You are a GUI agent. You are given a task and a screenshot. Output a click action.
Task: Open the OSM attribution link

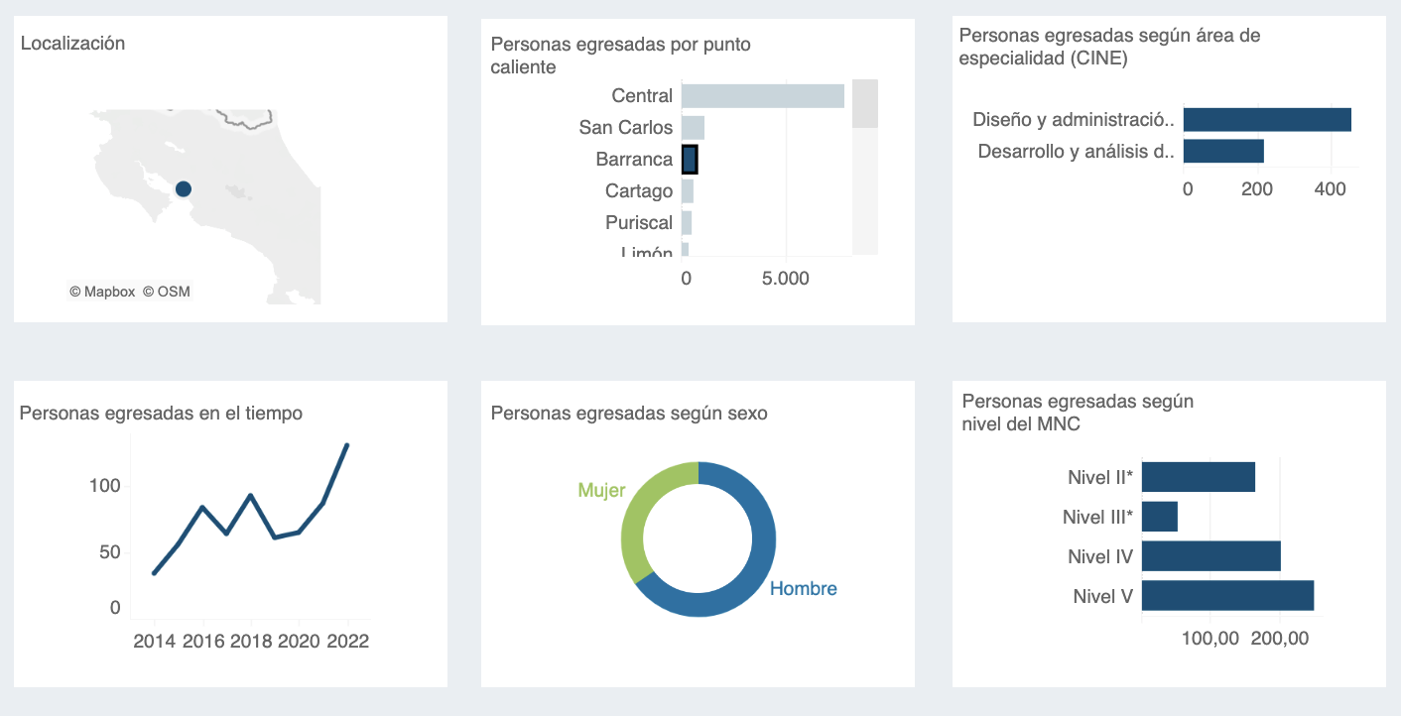[166, 292]
